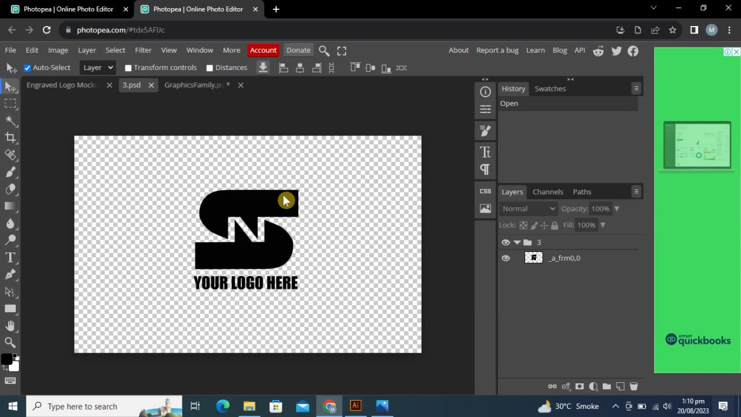Open the Paragraph panel icon
The width and height of the screenshot is (741, 417).
pyautogui.click(x=485, y=169)
